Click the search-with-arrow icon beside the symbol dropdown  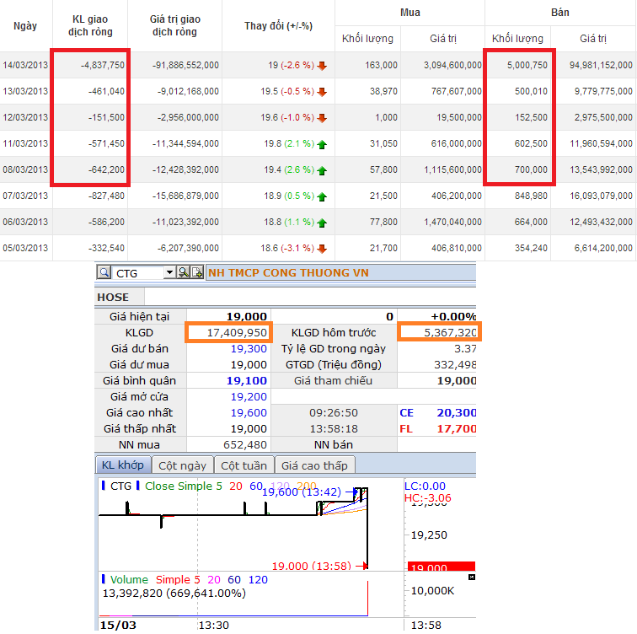coord(184,272)
